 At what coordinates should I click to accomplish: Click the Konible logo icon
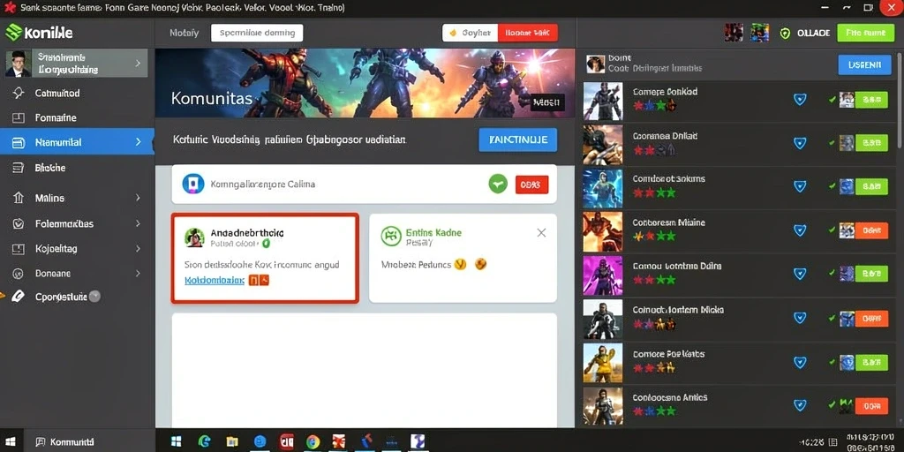[x=13, y=33]
